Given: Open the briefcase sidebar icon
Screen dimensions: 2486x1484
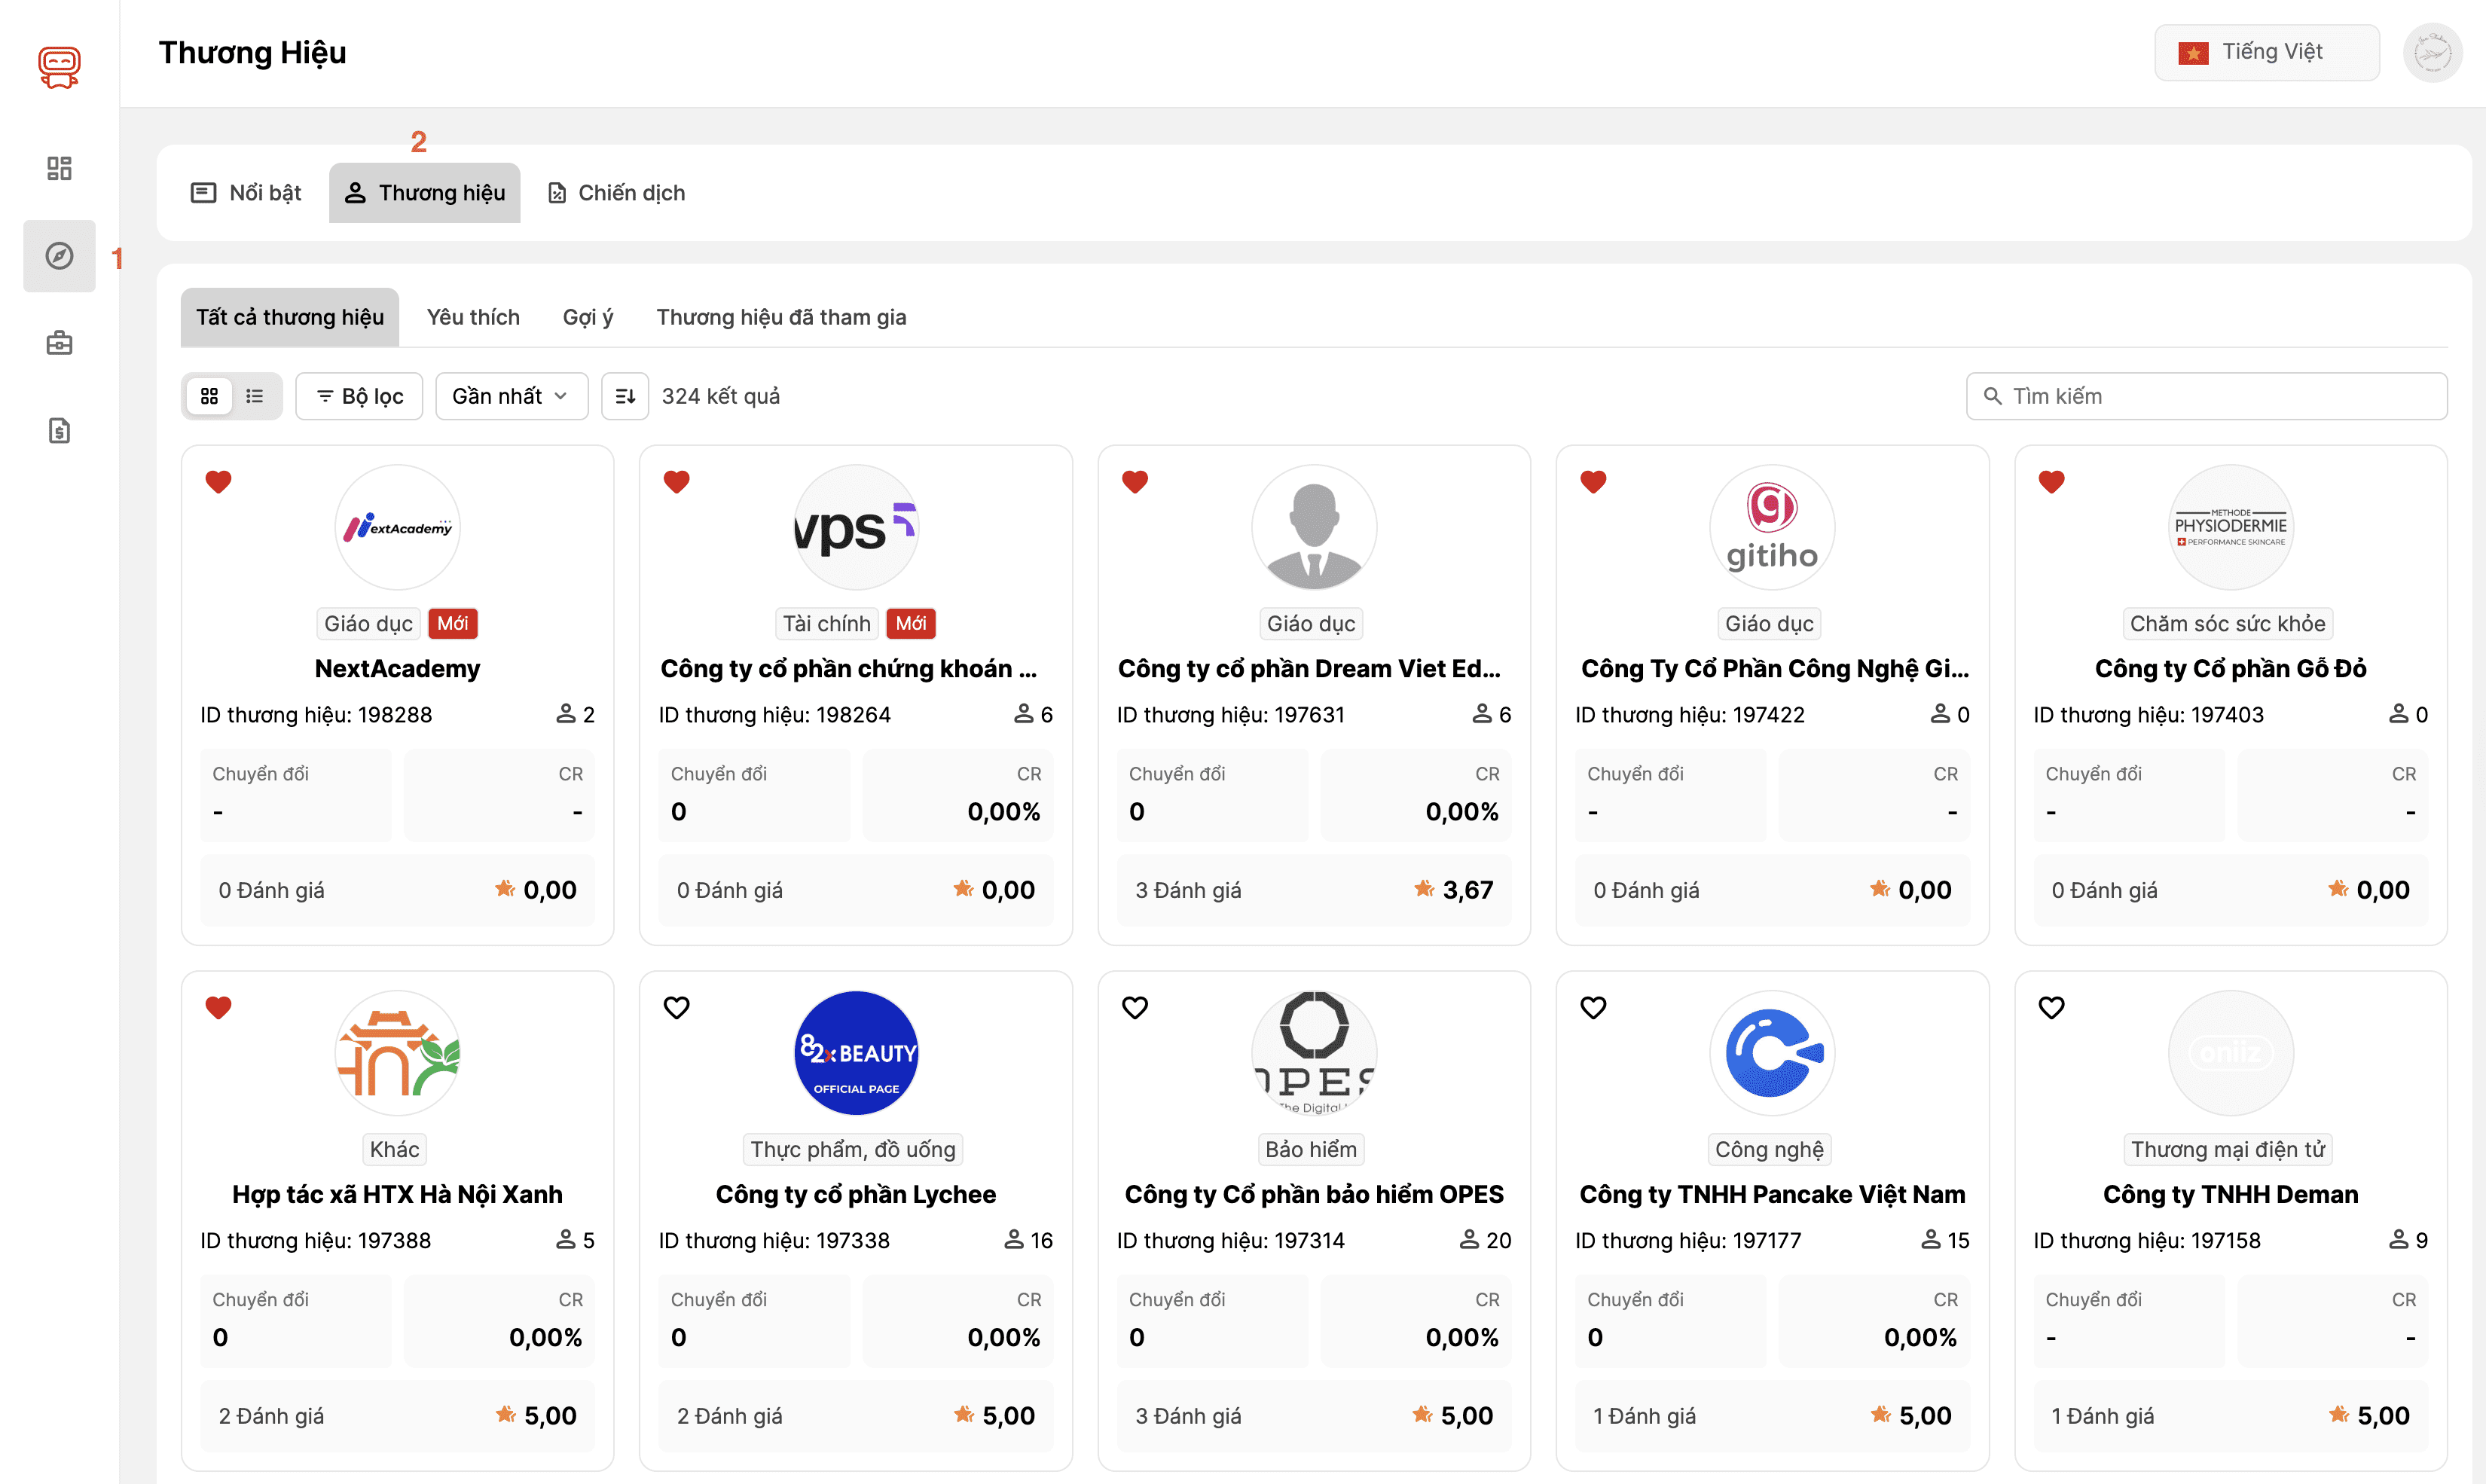Looking at the screenshot, I should tap(59, 343).
